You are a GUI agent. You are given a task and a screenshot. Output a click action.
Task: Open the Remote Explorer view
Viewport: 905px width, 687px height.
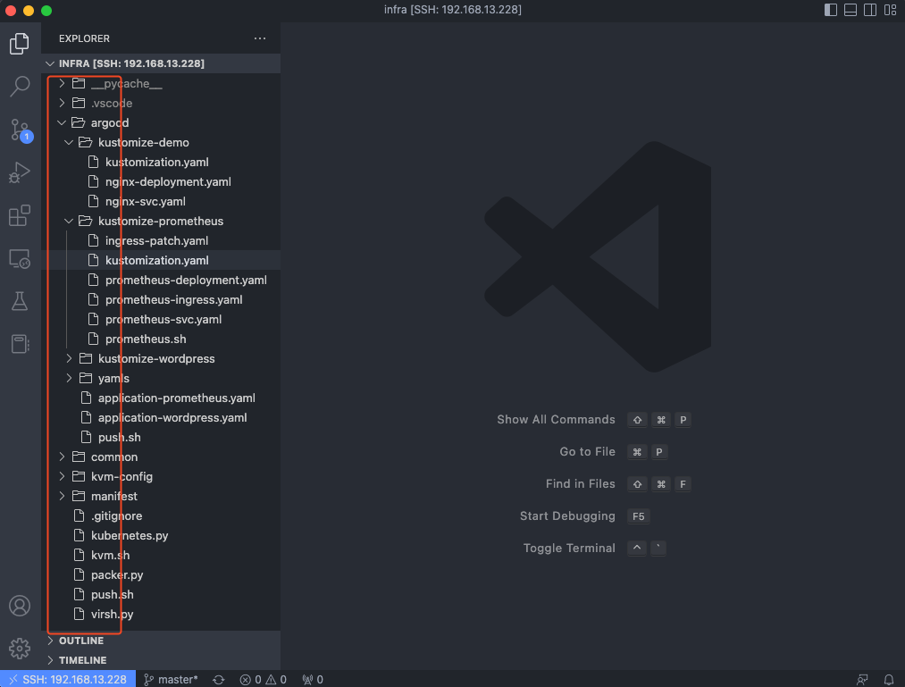click(20, 259)
